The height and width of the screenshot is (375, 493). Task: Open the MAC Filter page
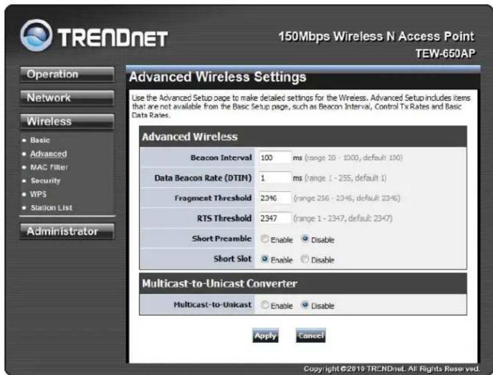coord(49,167)
